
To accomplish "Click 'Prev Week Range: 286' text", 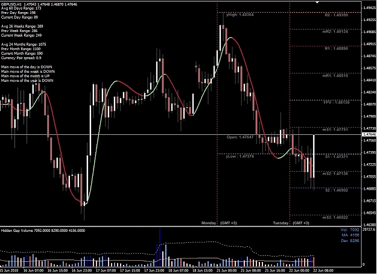I will pos(19,31).
